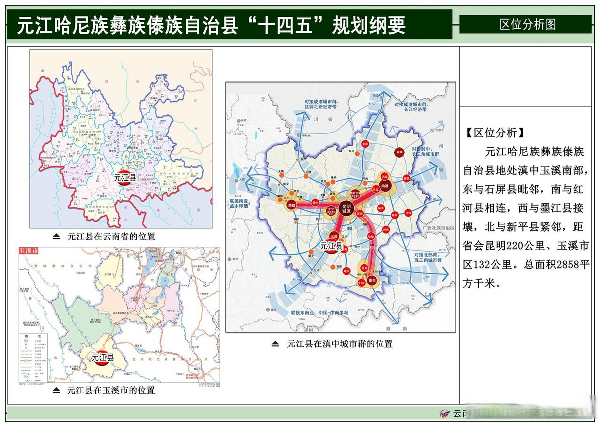The image size is (600, 427).
Task: Click the caption 元江县在滇中城市群的位置
Action: click(x=340, y=344)
